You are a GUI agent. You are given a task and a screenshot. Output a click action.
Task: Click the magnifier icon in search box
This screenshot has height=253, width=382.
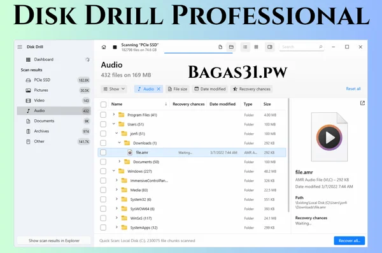click(321, 47)
